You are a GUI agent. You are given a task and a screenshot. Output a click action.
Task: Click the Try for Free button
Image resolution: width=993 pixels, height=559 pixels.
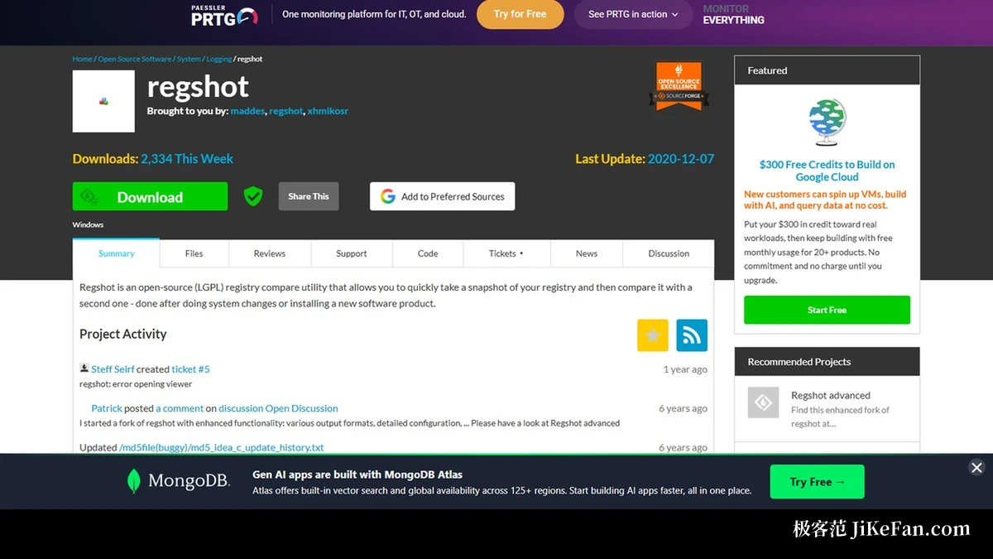click(520, 14)
